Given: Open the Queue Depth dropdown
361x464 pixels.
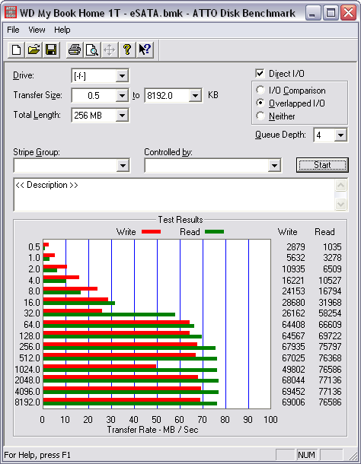Looking at the screenshot, I should [x=340, y=135].
